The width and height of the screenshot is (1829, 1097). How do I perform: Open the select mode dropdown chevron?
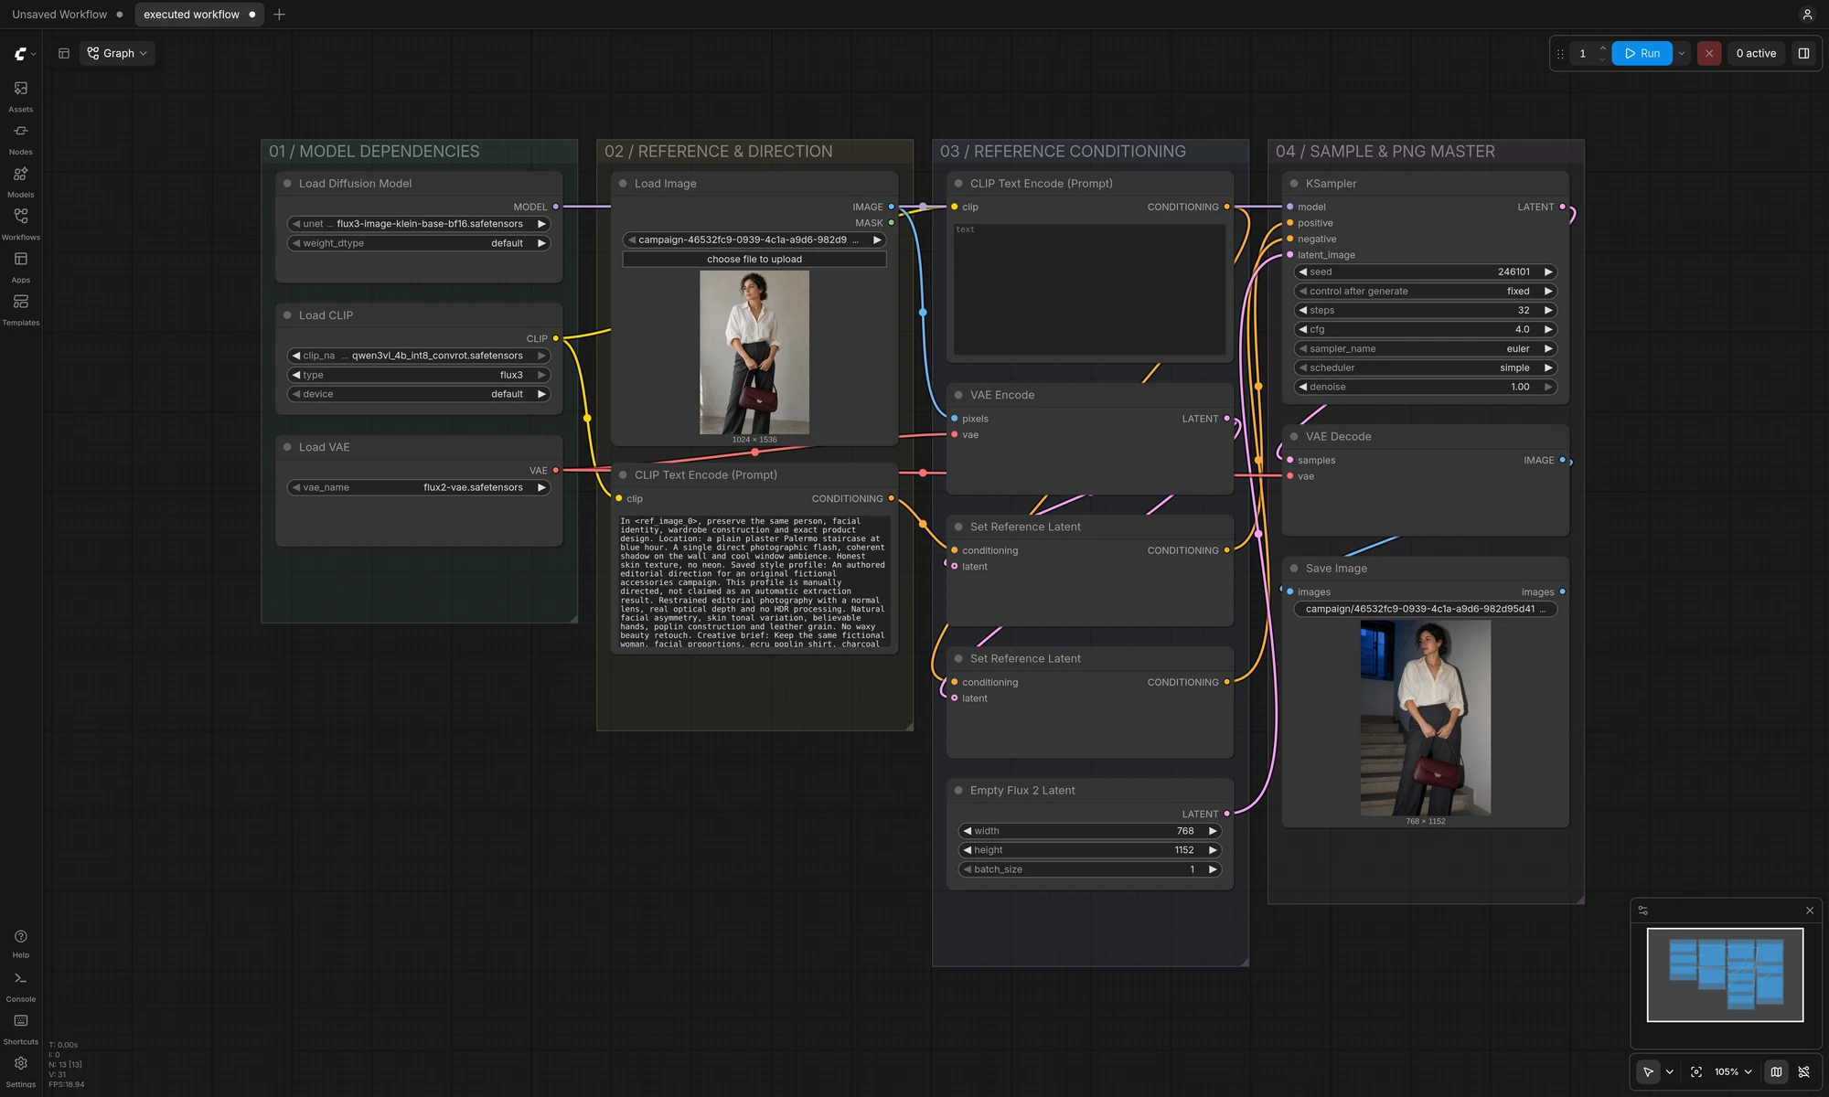[1670, 1071]
